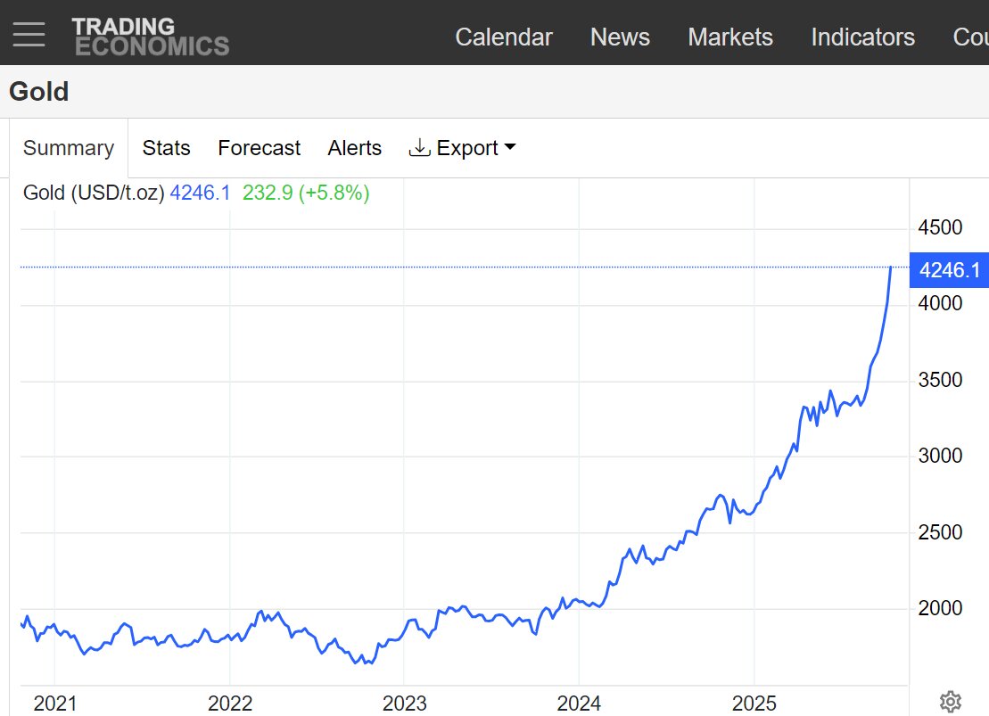Go to the Calendar page
Screen dimensions: 989x716
[503, 37]
